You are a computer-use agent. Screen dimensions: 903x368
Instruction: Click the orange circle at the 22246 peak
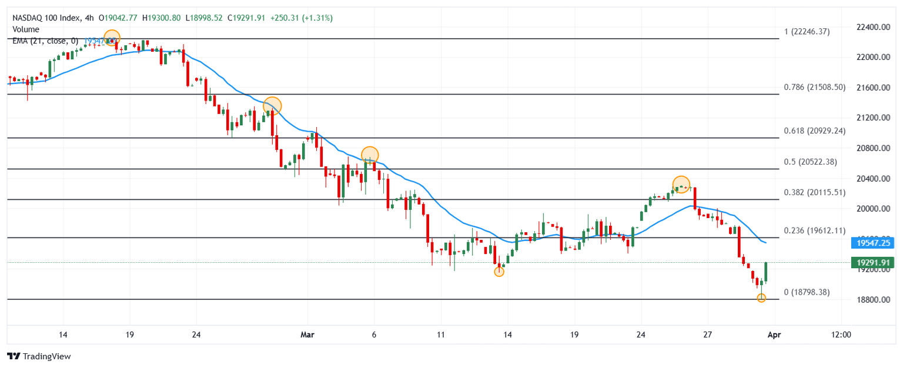[x=112, y=38]
